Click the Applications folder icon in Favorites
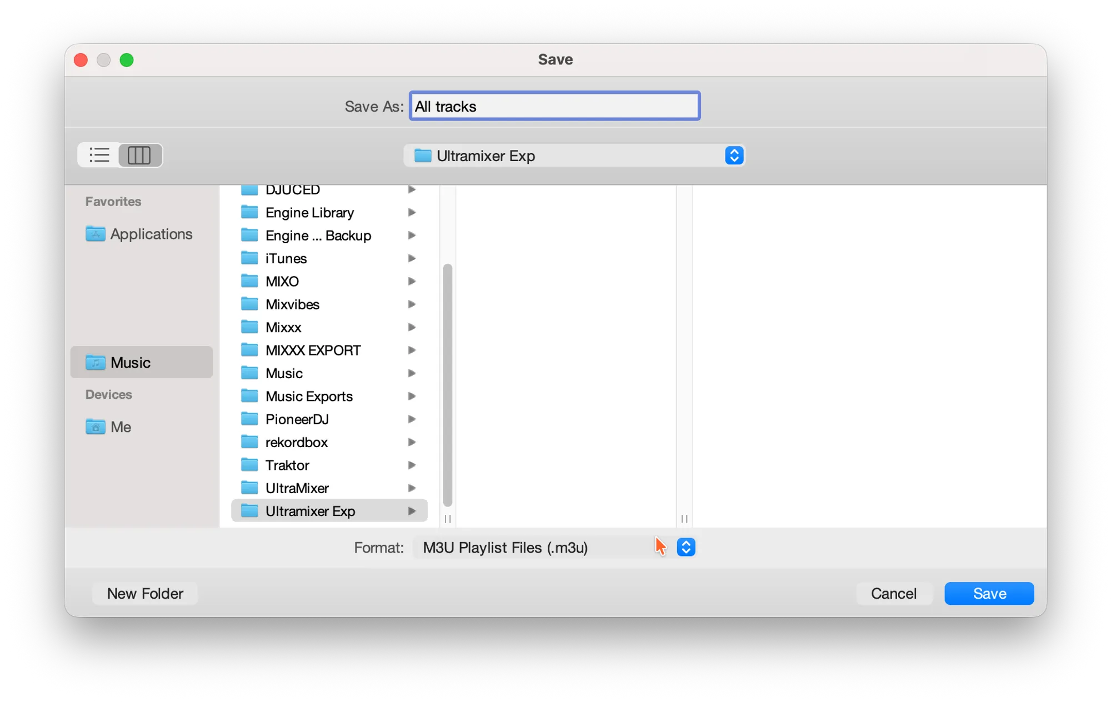The height and width of the screenshot is (702, 1111). click(x=95, y=234)
